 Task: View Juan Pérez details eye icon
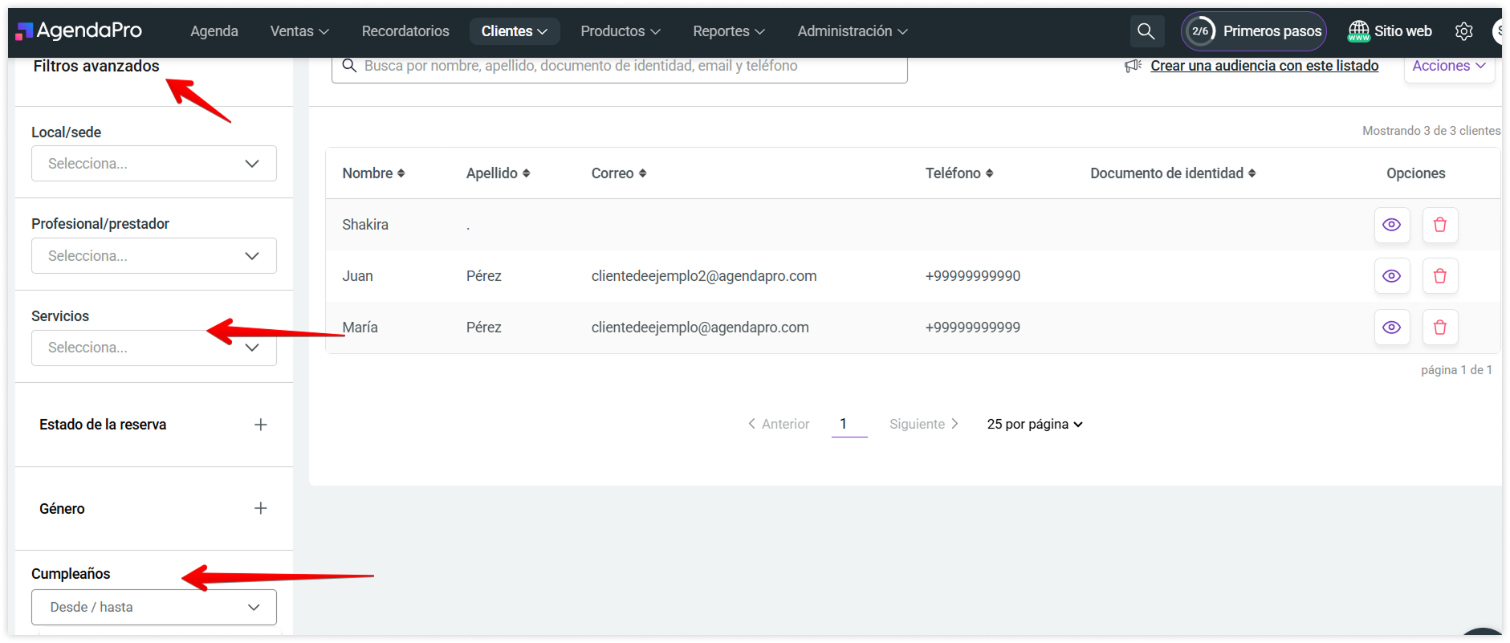point(1392,276)
